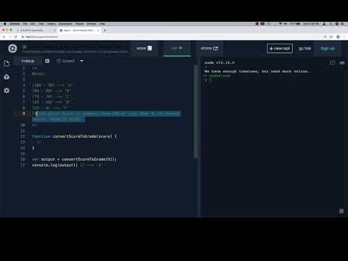Click line number 9 in gutter
Image resolution: width=348 pixels, height=261 pixels.
[x=24, y=113]
